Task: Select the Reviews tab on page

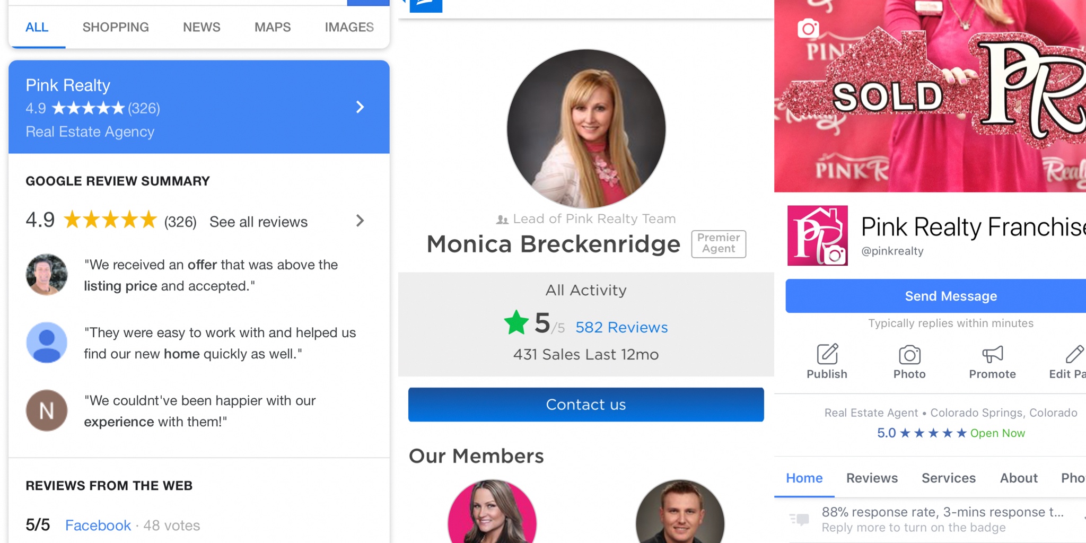Action: pyautogui.click(x=872, y=478)
